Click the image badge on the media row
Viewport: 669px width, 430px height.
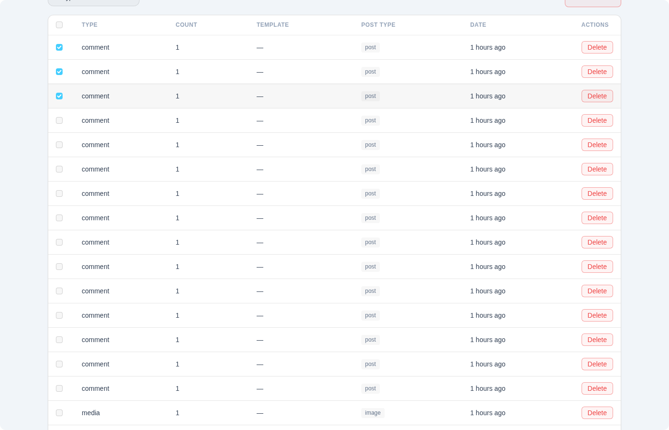coord(373,413)
